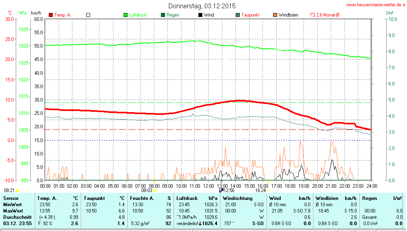Click the teal Taupunkt legend square
The width and height of the screenshot is (407, 231).
coord(238,15)
